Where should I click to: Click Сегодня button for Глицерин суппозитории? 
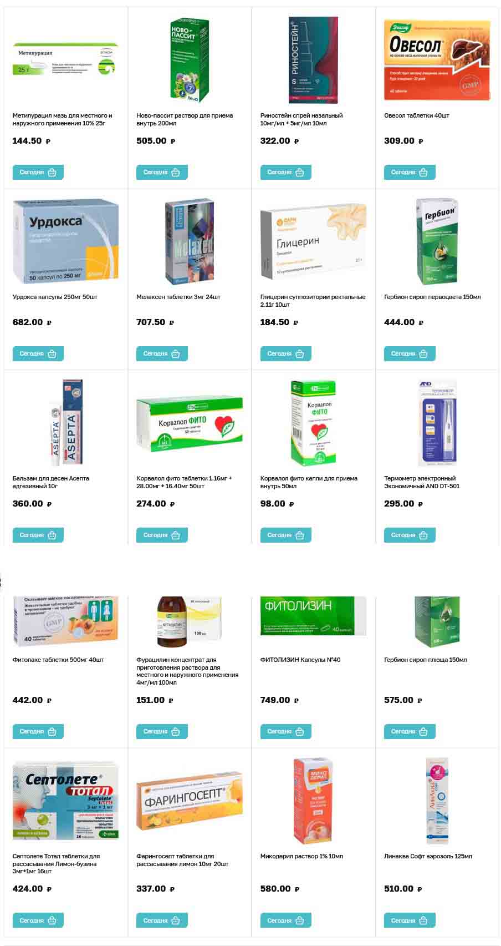tap(285, 353)
